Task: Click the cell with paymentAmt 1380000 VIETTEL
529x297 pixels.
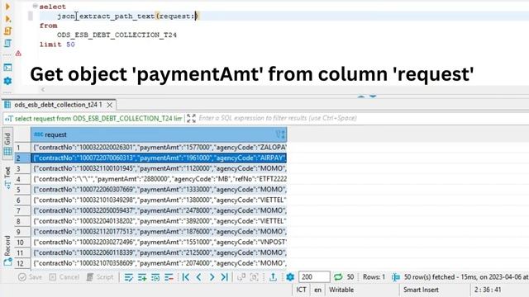Action: click(x=159, y=200)
